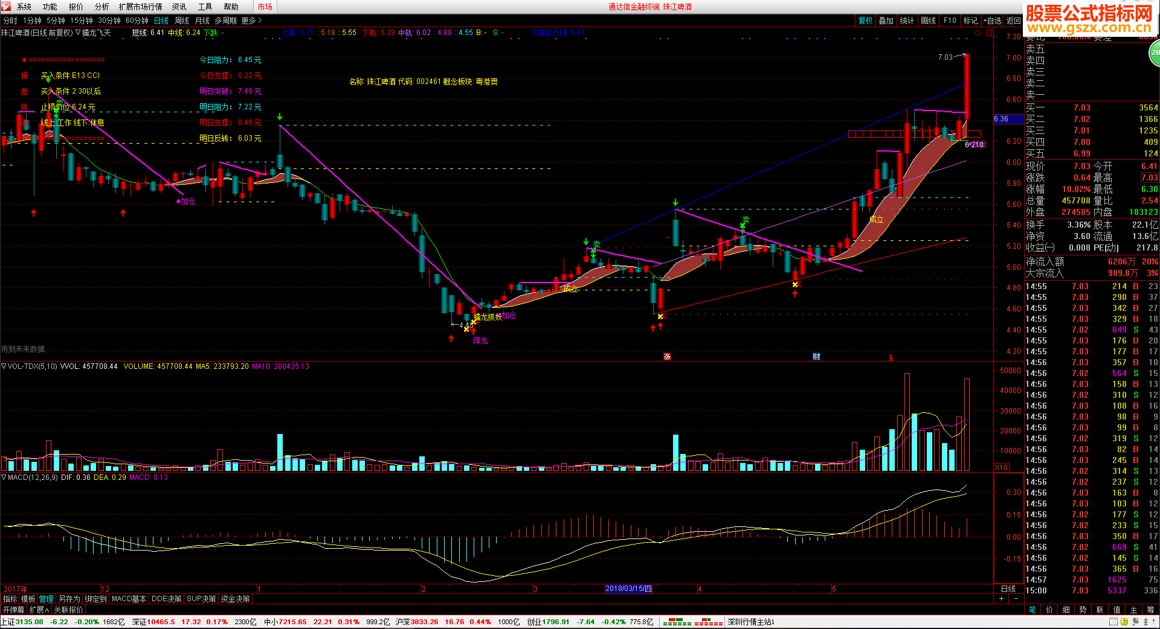The image size is (1160, 629).
Task: Open F10 company information
Action: click(950, 21)
